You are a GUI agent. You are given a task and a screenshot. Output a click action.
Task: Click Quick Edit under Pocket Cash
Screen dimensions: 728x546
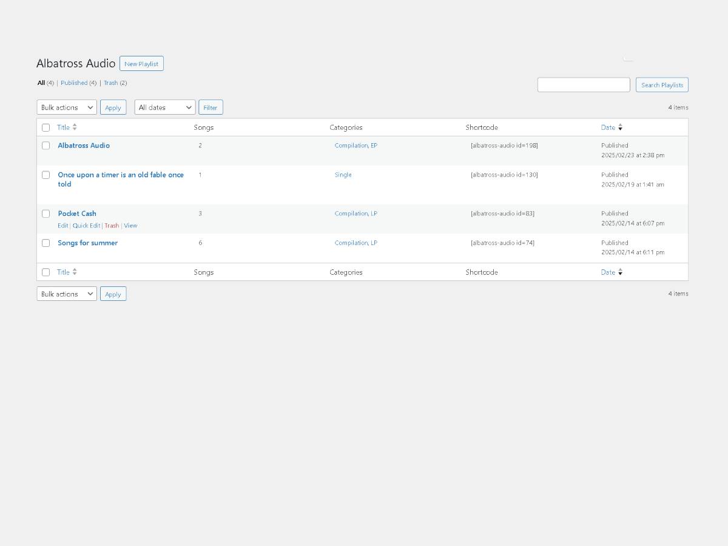(86, 226)
